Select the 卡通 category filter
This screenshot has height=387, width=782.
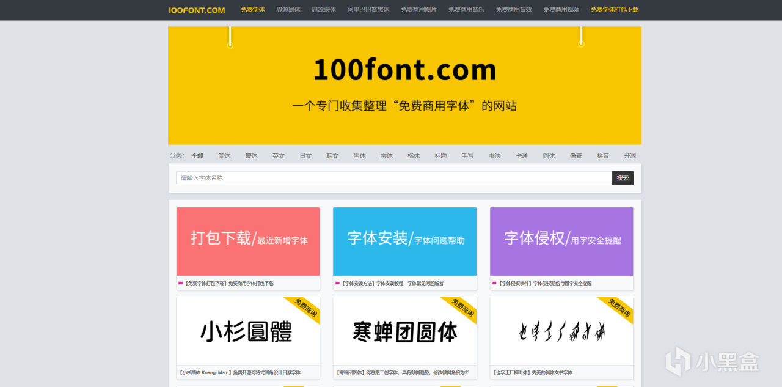pyautogui.click(x=522, y=156)
